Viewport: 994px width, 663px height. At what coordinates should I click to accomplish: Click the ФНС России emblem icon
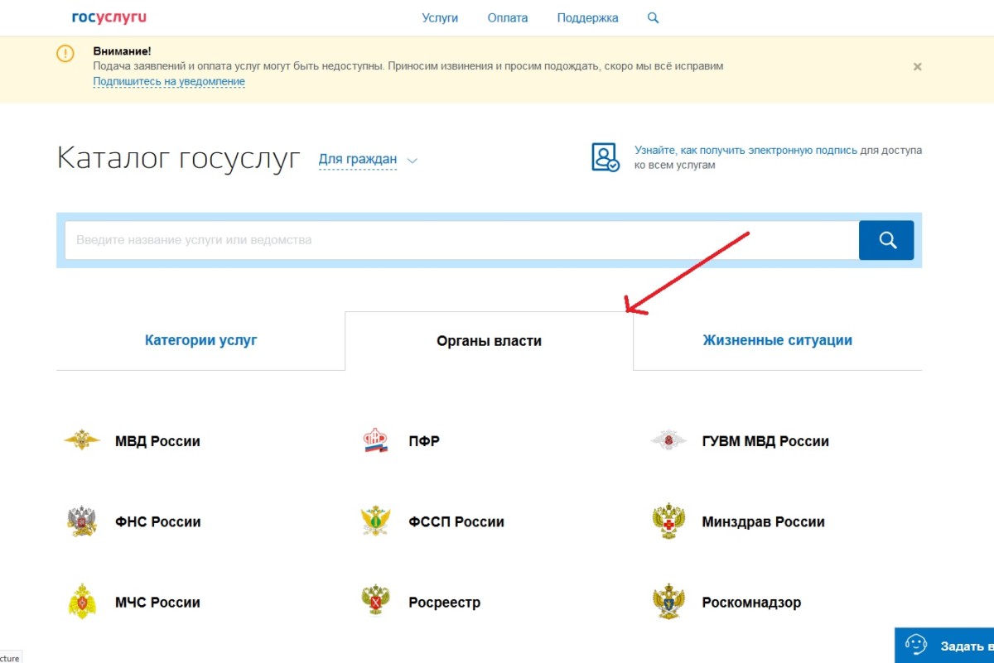coord(82,522)
